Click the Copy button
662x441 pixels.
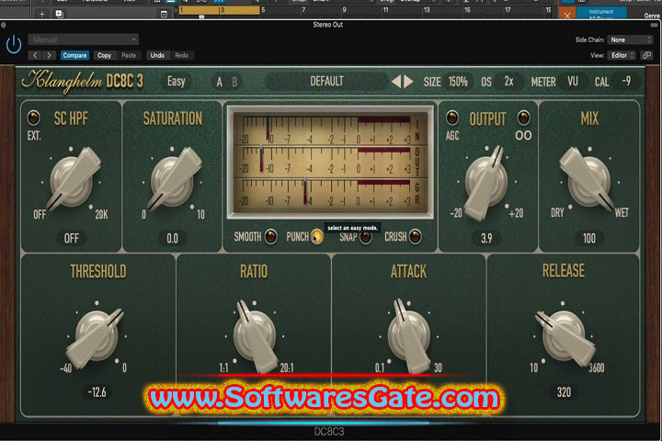(104, 55)
